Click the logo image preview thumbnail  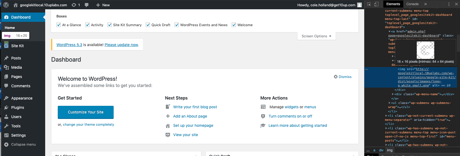tap(425, 50)
